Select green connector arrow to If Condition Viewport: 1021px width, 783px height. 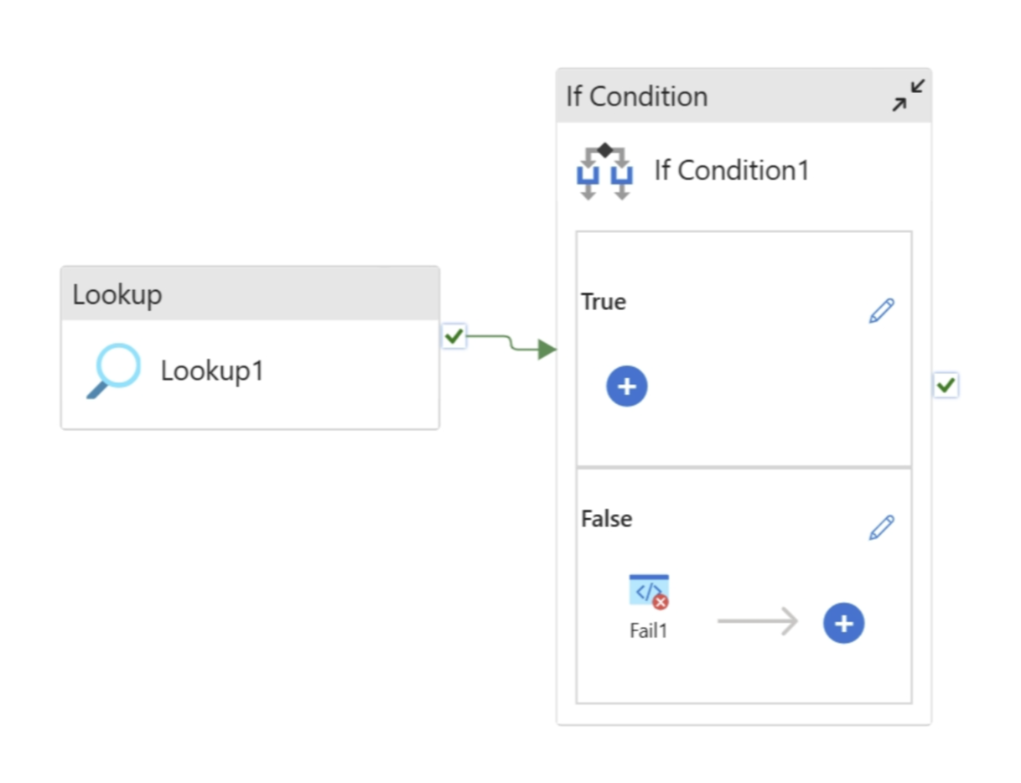click(511, 342)
